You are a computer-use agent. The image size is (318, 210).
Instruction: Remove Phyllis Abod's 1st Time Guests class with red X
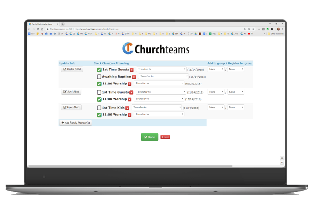(132, 70)
